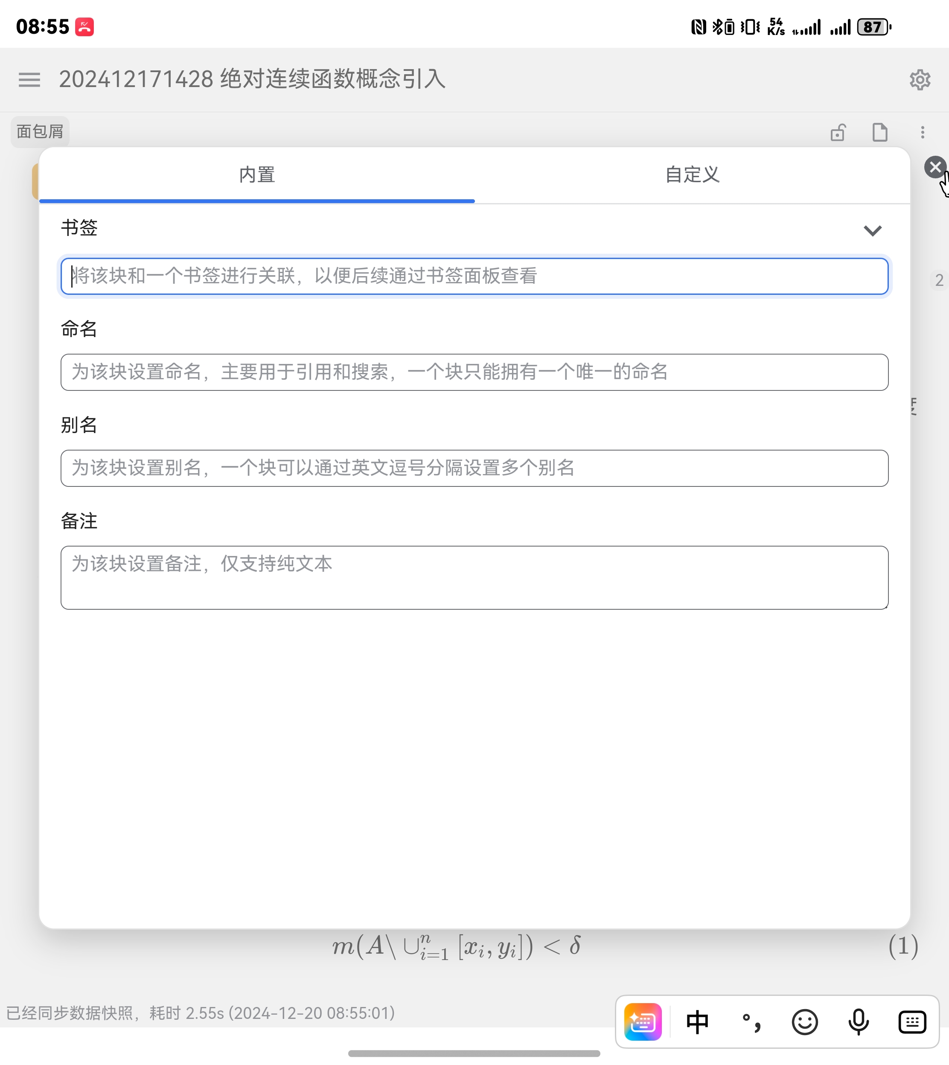This screenshot has width=949, height=1065.
Task: Click the unlock document icon
Action: pos(837,132)
